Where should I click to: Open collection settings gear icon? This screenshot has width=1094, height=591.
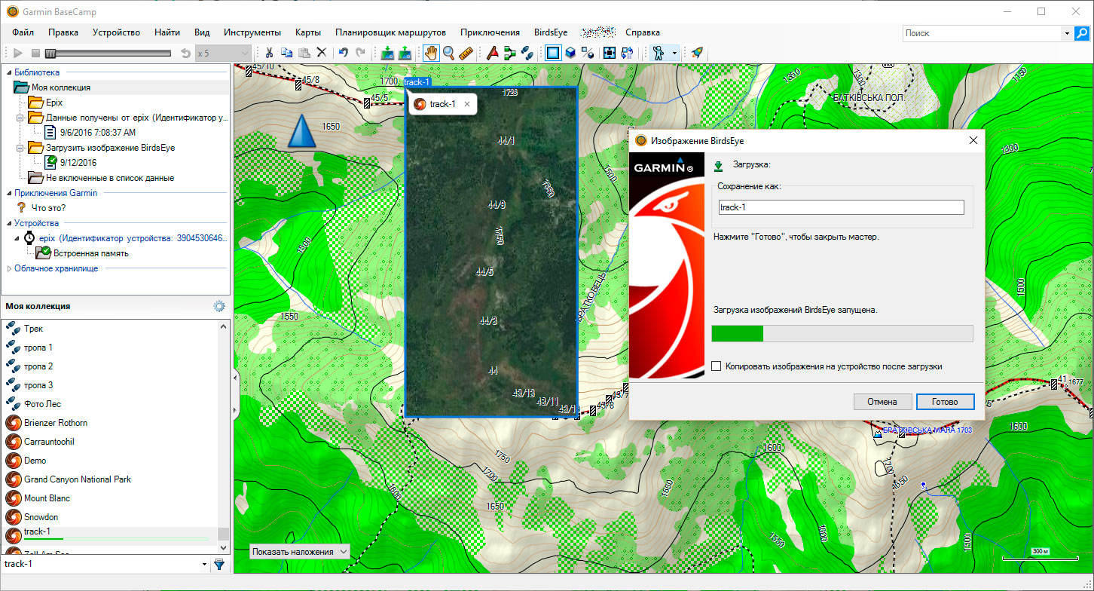[219, 306]
